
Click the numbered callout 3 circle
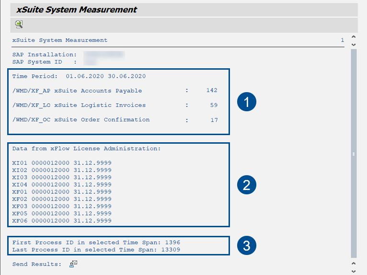[247, 246]
